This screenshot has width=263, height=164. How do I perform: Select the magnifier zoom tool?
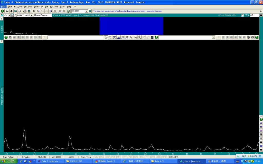[x=110, y=37]
